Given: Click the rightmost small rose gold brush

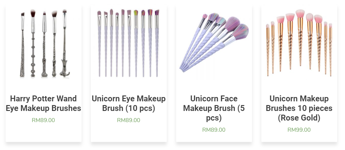Looking at the screenshot, I should click(330, 50).
